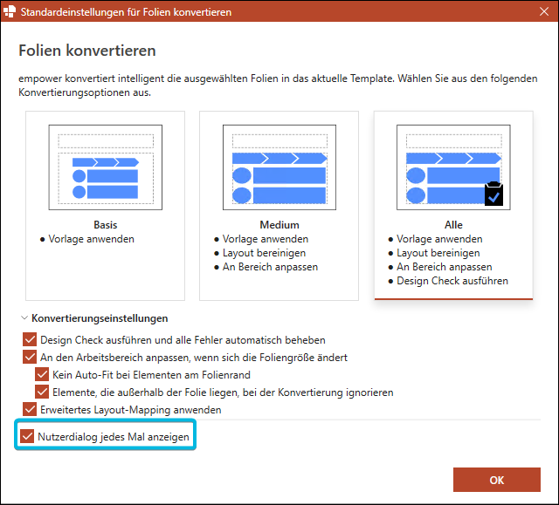Collapse the Konvertierungseinstellungen section

(24, 317)
